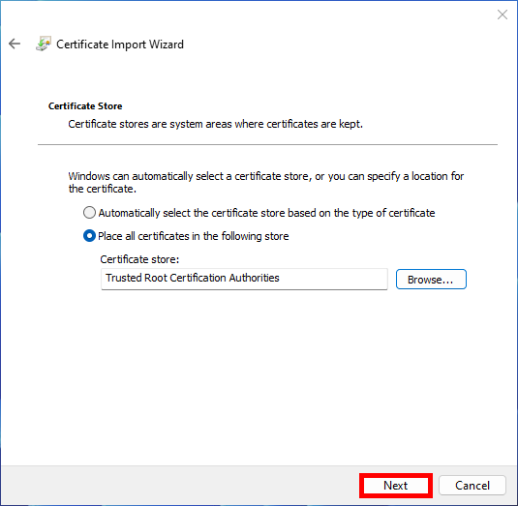The image size is (518, 506).
Task: Click the 'Certificate store:' field label
Action: tap(139, 259)
